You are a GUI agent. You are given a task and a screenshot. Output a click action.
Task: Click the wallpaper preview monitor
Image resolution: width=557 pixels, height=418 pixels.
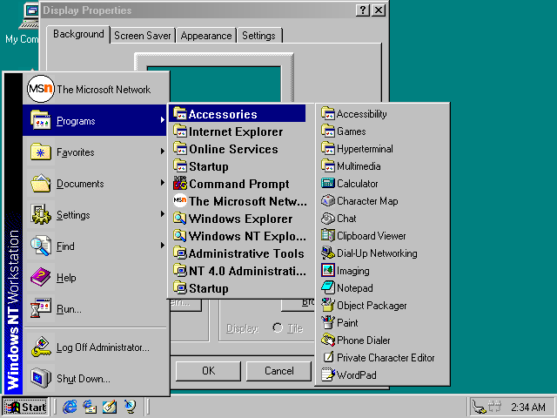(x=214, y=78)
